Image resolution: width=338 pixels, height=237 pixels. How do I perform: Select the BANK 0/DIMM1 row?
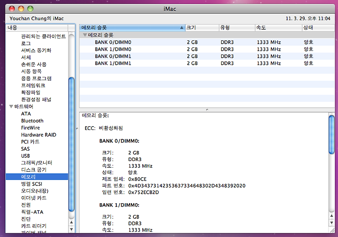[207, 56]
